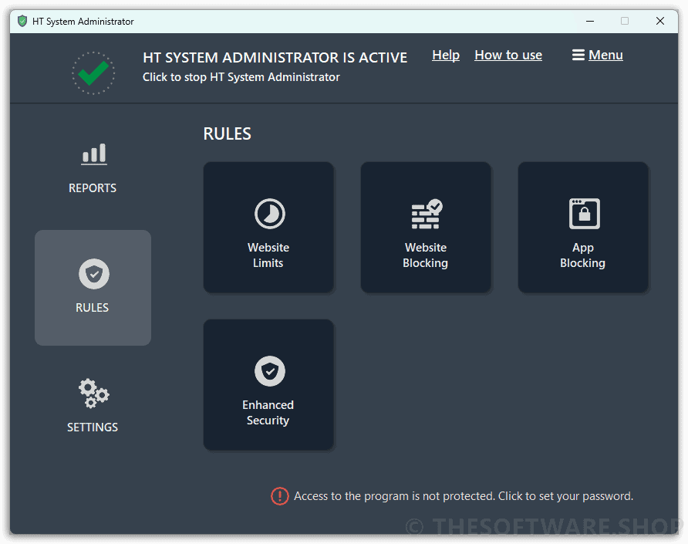
Task: Open the Menu link
Action: coord(605,55)
